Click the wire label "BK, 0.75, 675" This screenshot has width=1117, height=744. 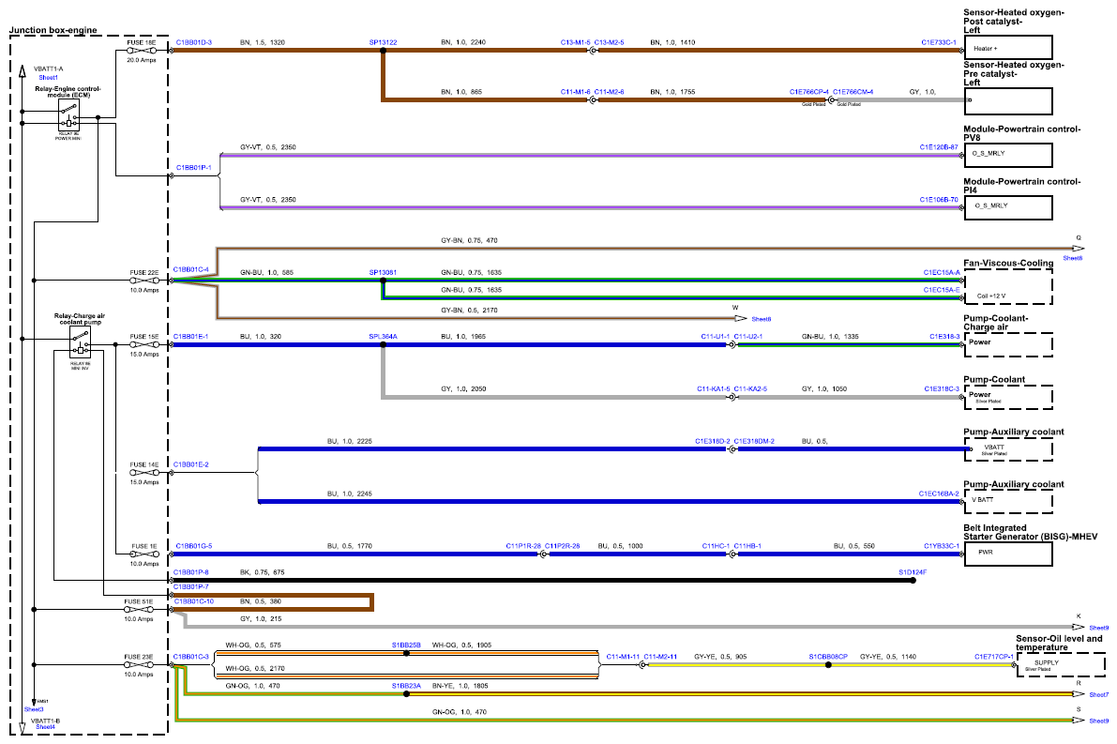263,572
